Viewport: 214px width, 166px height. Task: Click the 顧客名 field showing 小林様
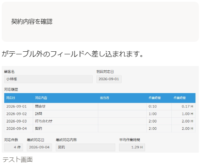click(48, 79)
